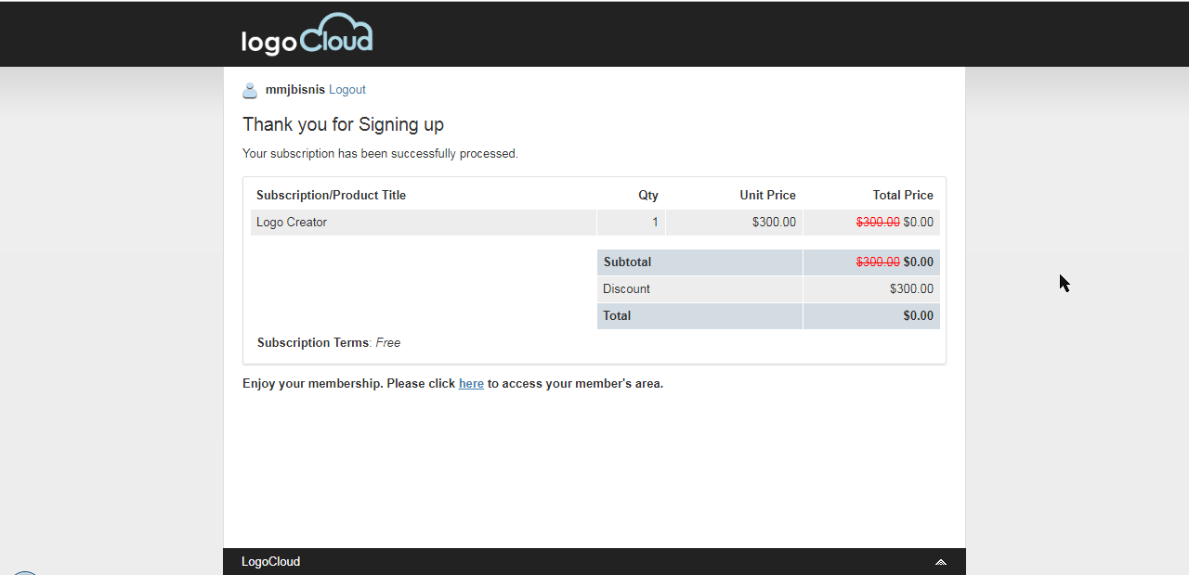The height and width of the screenshot is (575, 1189).
Task: Click the Subtotal row label
Action: point(627,262)
